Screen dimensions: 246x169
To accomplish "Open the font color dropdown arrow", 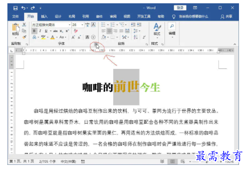I will (x=57, y=37).
